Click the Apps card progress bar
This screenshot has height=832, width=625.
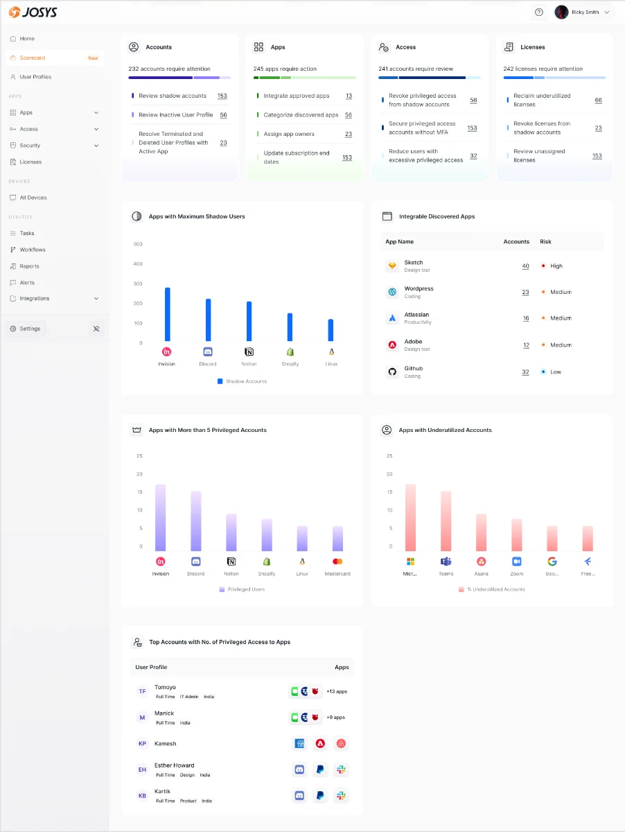305,78
